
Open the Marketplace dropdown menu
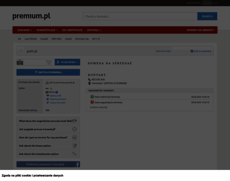47,30
